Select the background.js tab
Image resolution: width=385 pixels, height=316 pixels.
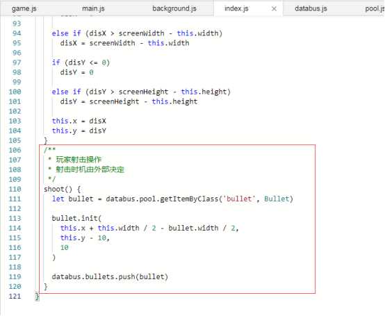tap(174, 8)
